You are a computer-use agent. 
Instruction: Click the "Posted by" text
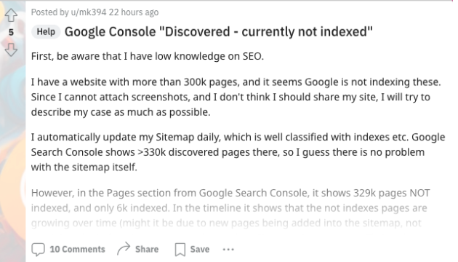pos(50,12)
